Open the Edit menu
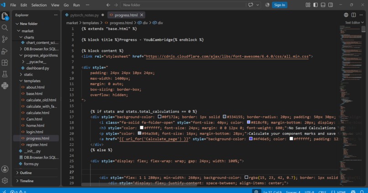This screenshot has width=368, height=193. tap(23, 5)
